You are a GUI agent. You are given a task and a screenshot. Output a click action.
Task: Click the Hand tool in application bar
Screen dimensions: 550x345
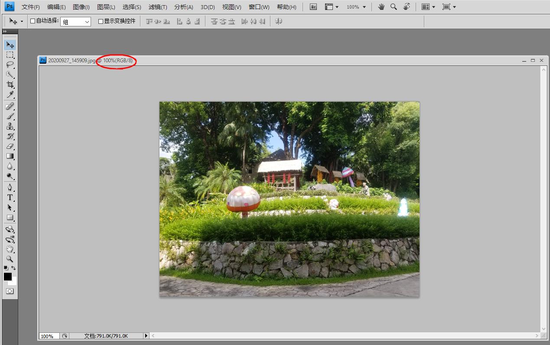pyautogui.click(x=381, y=7)
